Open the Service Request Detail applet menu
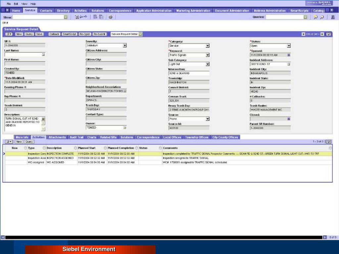The image size is (339, 254). pos(9,34)
